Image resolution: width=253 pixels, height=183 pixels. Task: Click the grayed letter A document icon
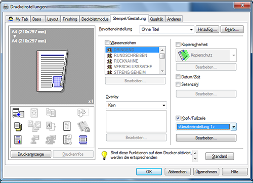[x=51, y=126]
